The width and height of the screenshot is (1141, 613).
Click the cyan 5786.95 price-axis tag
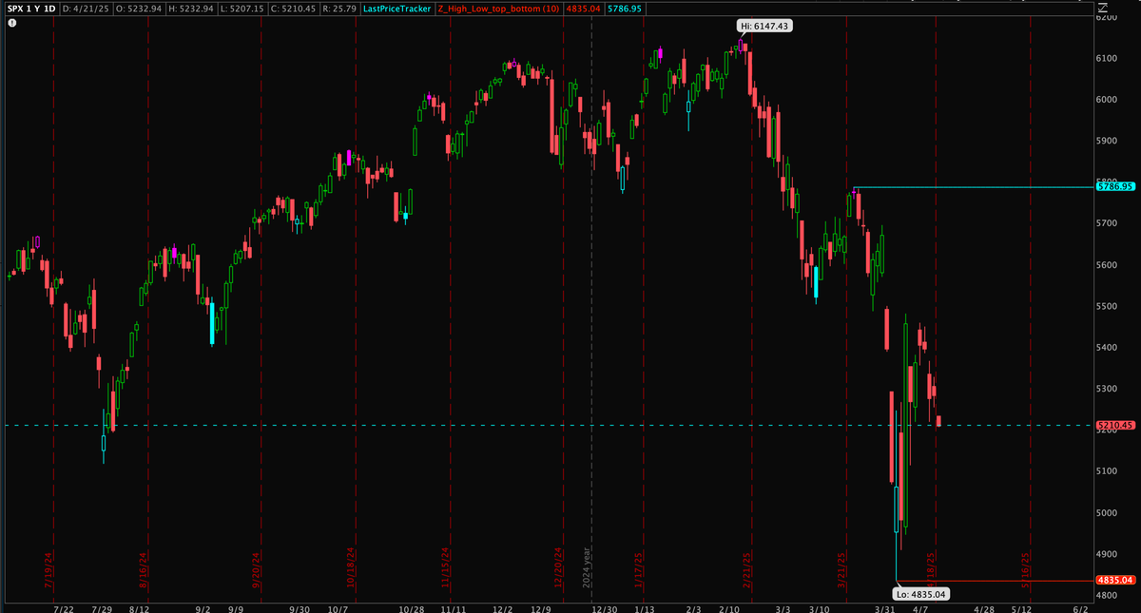tap(1115, 187)
